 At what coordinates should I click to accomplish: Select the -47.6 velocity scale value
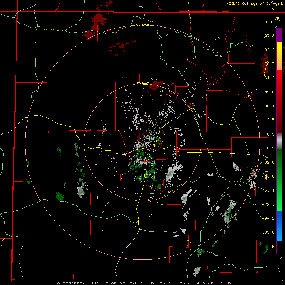pyautogui.click(x=268, y=176)
